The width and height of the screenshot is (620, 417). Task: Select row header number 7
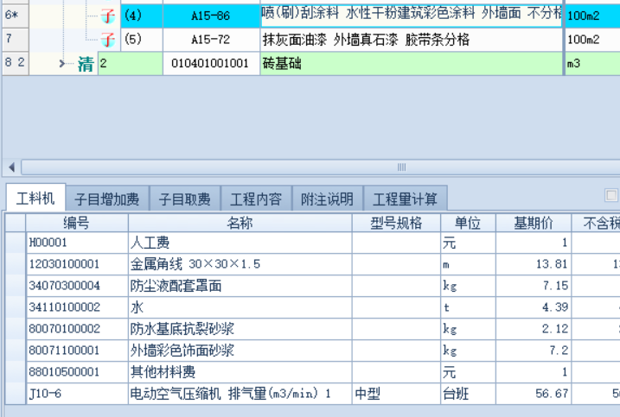point(16,40)
